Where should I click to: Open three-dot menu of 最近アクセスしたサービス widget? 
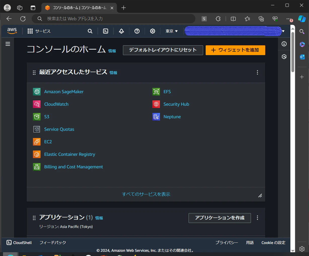(257, 72)
